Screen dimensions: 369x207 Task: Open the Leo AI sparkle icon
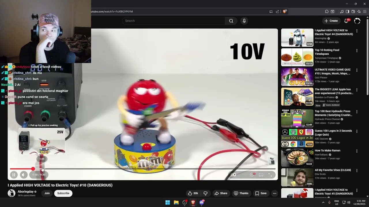click(x=359, y=11)
